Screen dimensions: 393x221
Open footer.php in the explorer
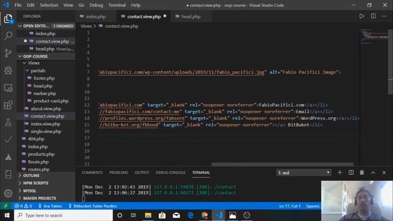pos(46,78)
